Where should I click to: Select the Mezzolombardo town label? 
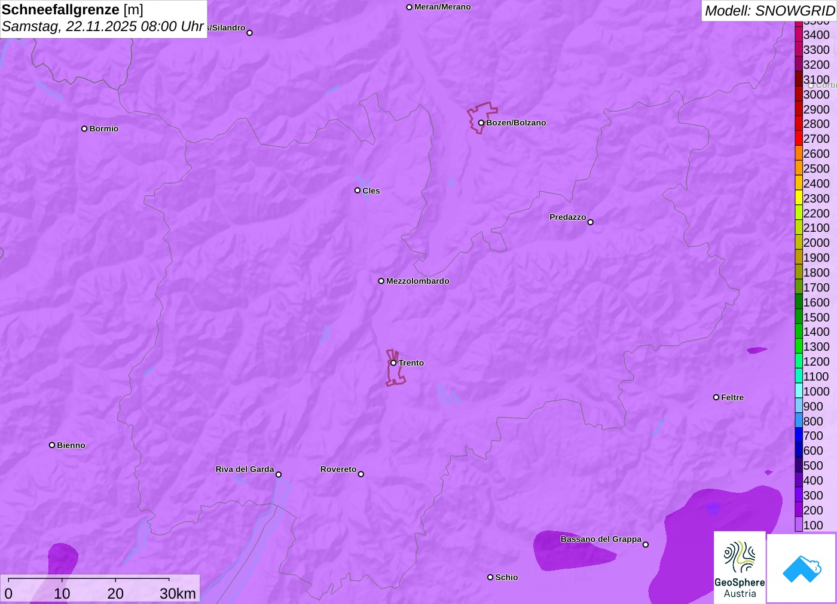418,281
